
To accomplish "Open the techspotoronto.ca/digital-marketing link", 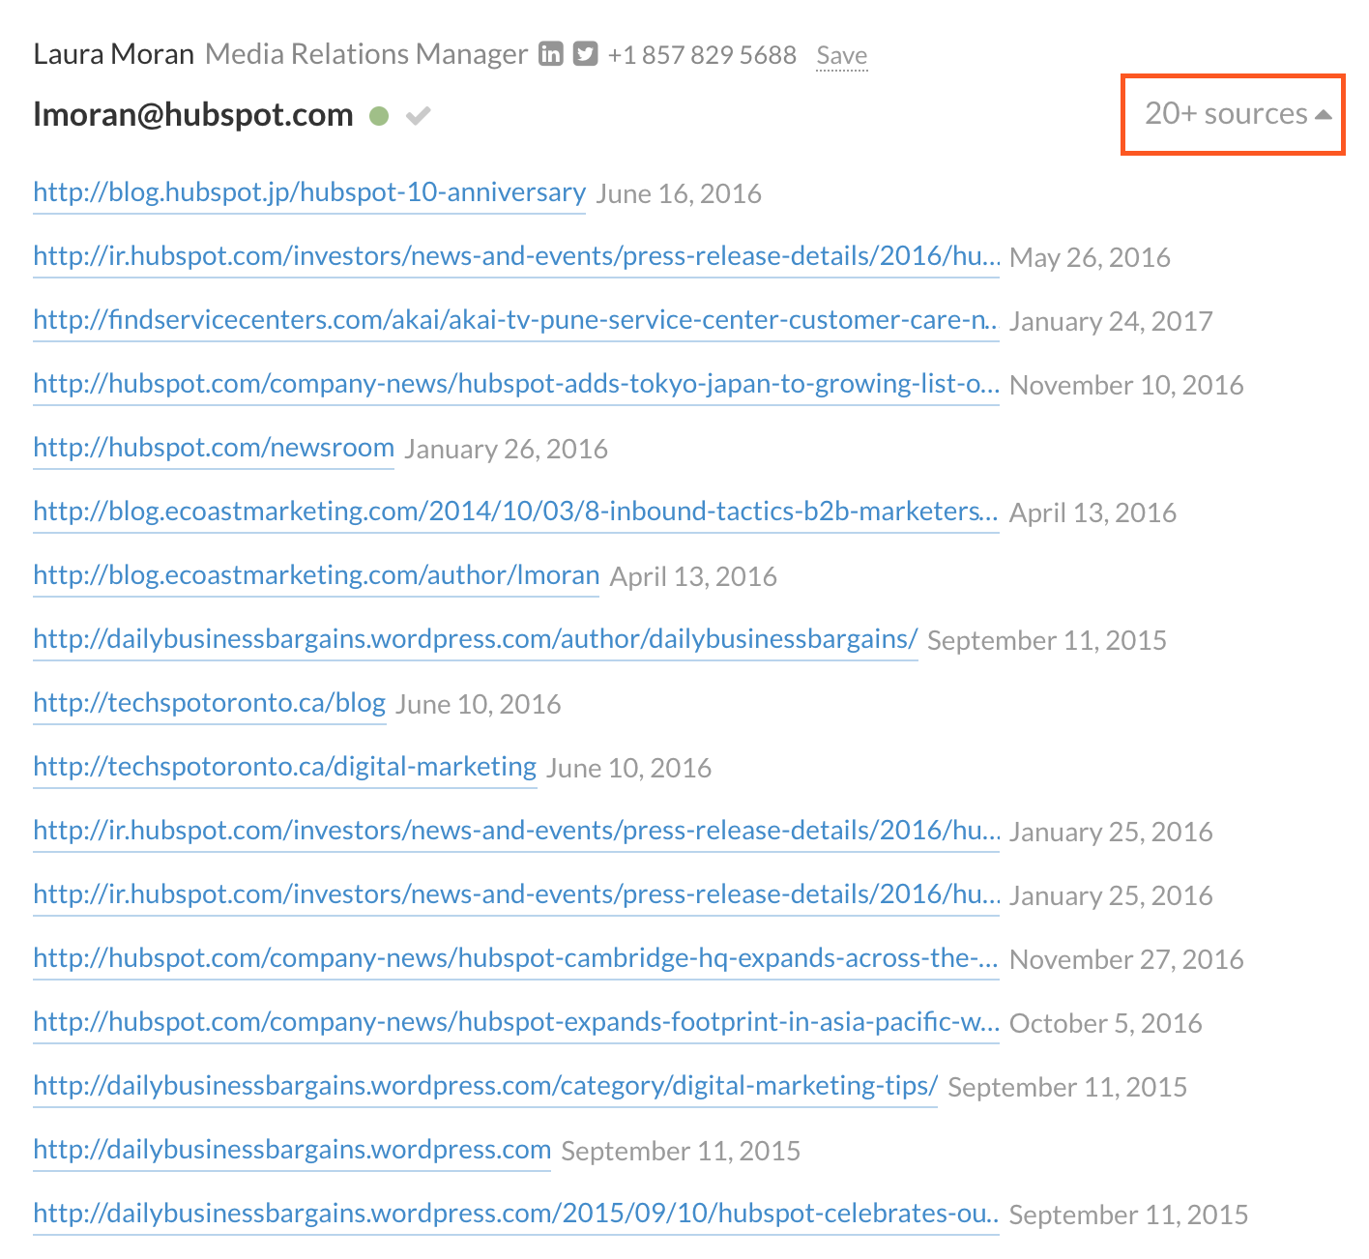I will pyautogui.click(x=284, y=767).
